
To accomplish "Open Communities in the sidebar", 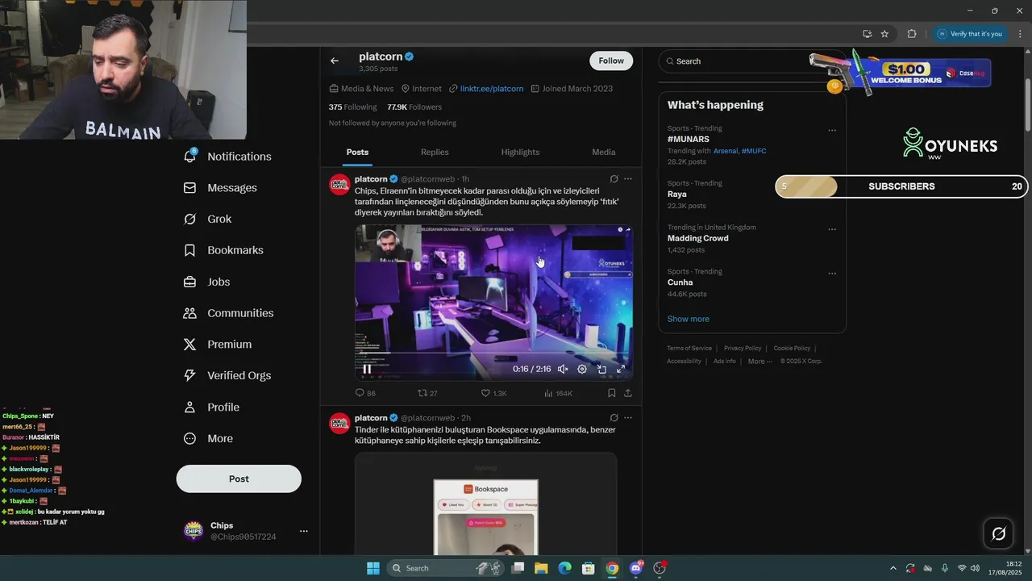I will [x=229, y=313].
